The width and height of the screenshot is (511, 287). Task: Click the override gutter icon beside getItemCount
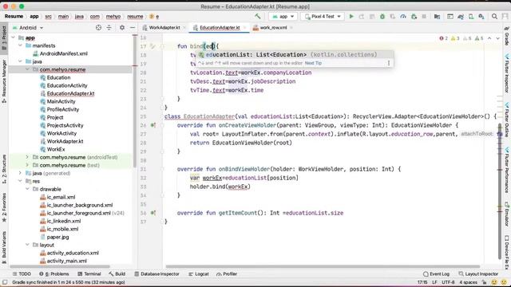pyautogui.click(x=153, y=213)
